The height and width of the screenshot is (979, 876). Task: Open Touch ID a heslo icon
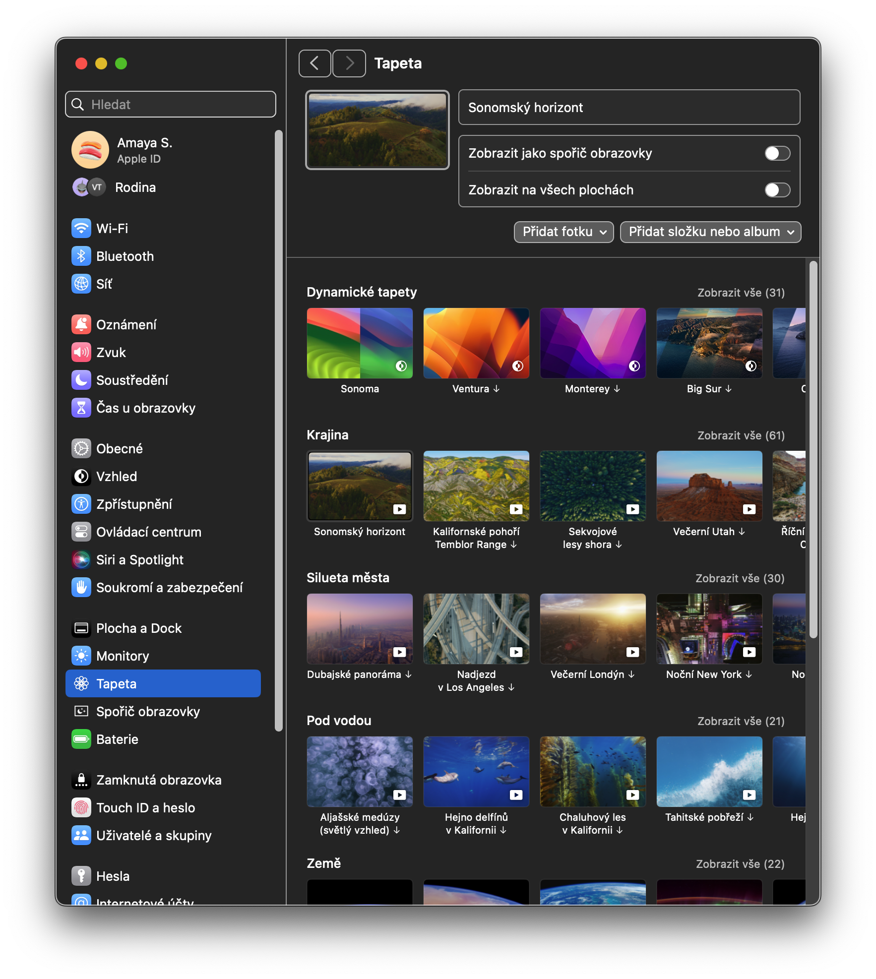click(81, 808)
